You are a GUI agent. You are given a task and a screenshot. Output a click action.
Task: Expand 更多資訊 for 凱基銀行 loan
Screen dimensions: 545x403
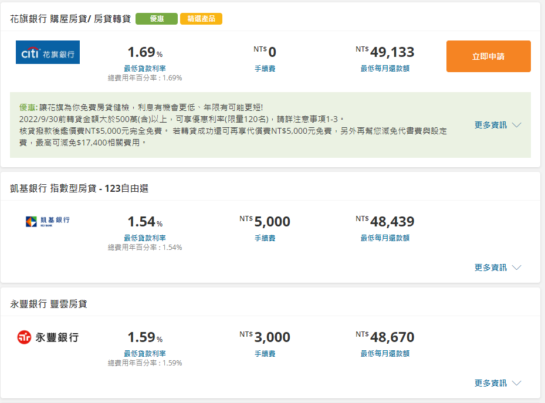click(497, 267)
